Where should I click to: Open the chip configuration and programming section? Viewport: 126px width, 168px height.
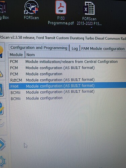[2, 144]
